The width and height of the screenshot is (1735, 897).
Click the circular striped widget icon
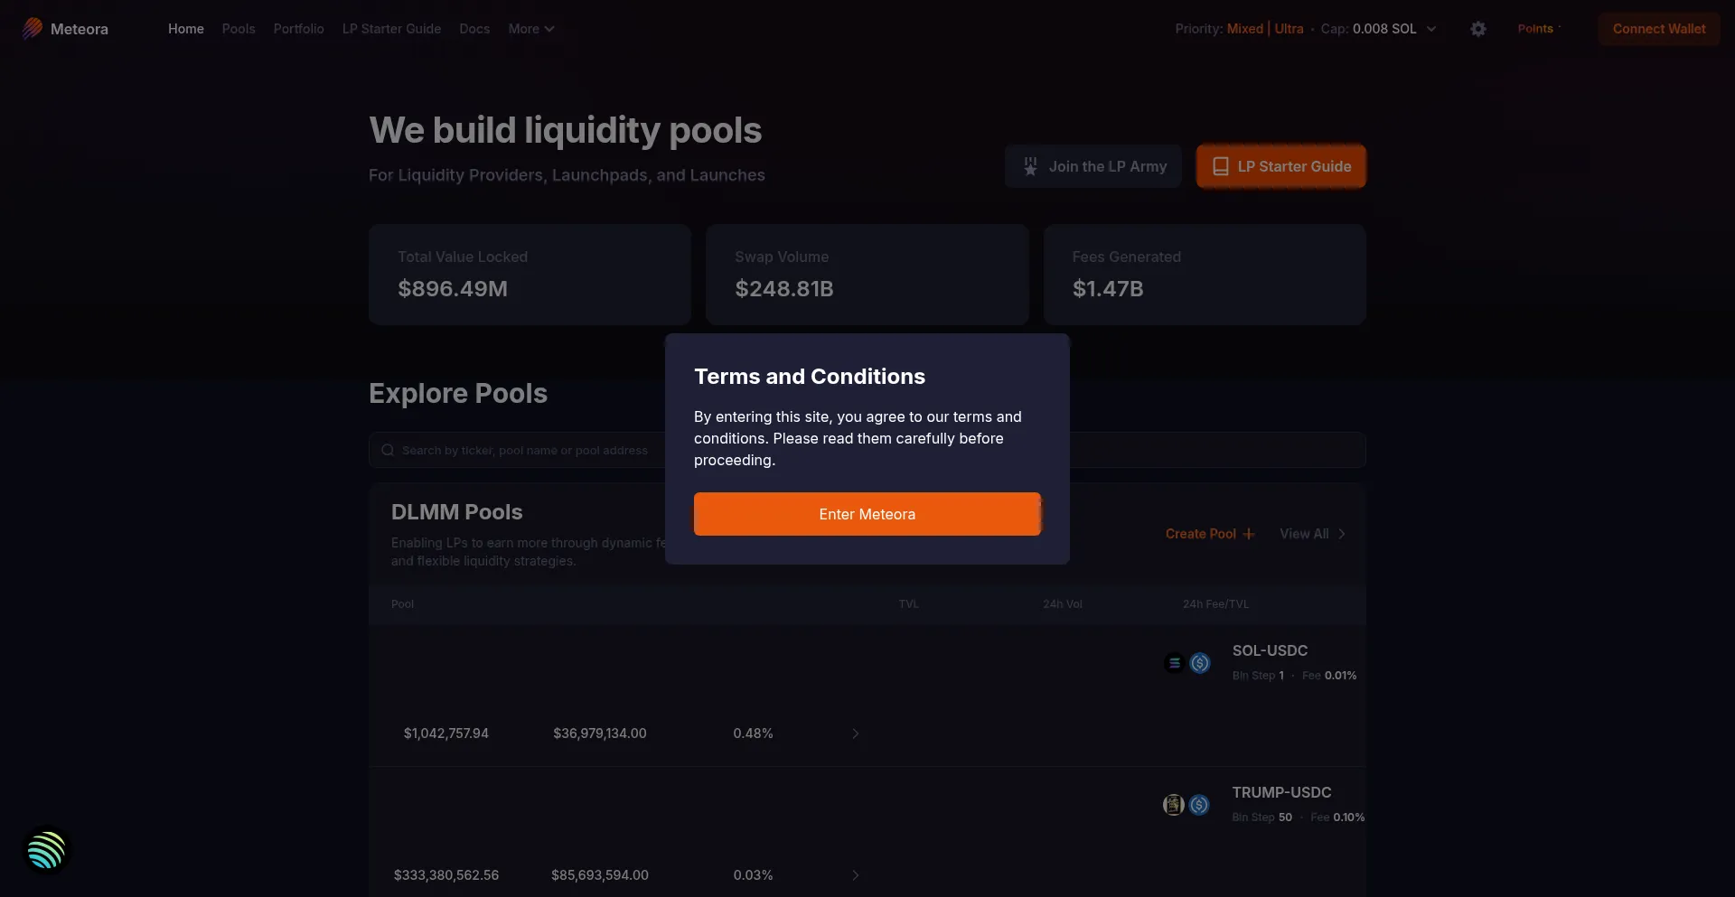click(x=46, y=850)
